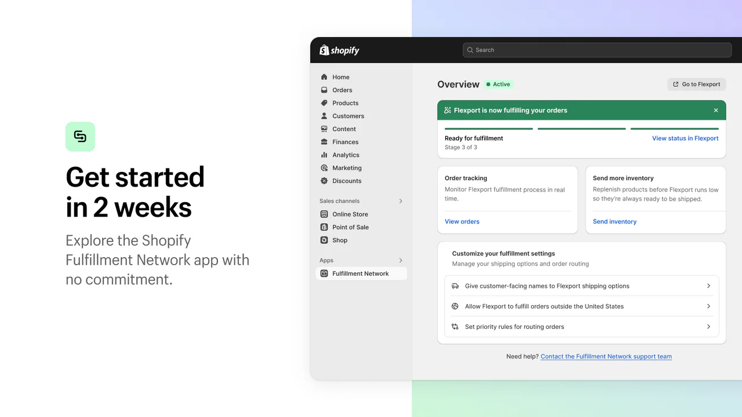Screen dimensions: 742x417
Task: Click the Send inventory link
Action: [x=614, y=221]
